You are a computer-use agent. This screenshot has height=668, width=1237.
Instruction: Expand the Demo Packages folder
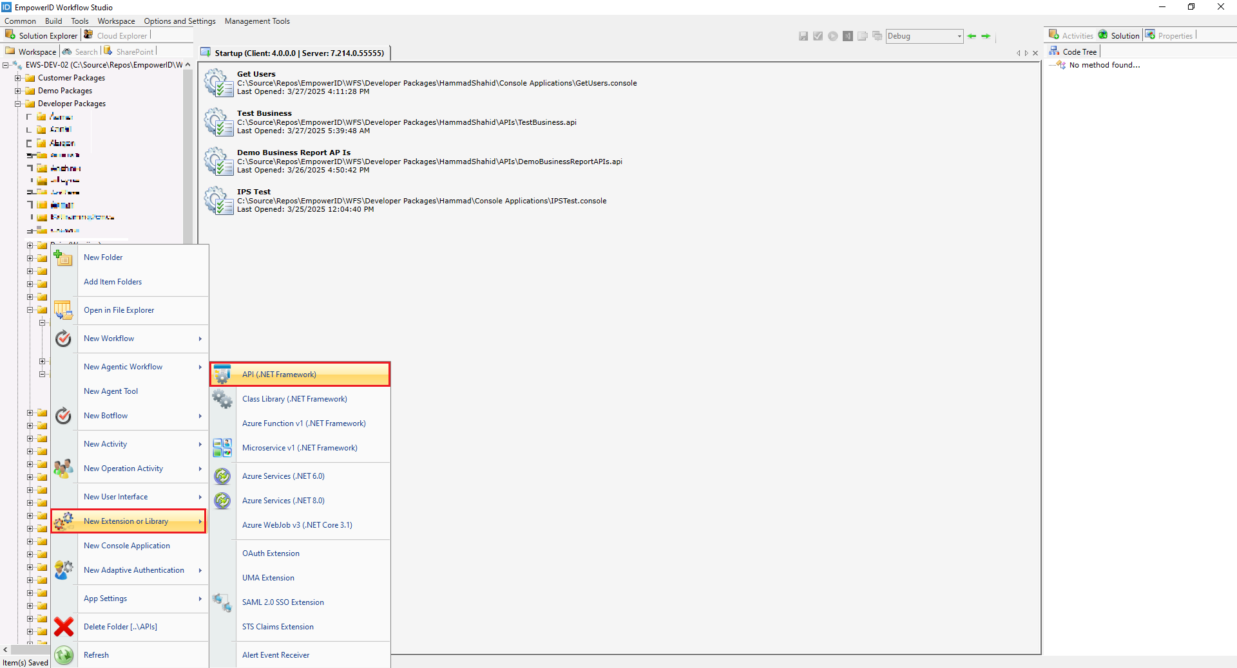point(18,91)
